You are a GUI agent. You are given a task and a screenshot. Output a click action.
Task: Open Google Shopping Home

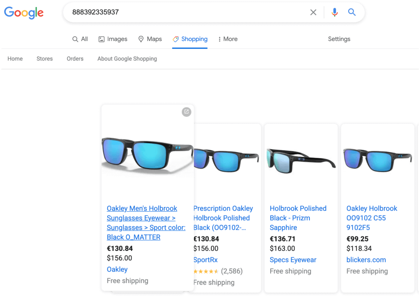[15, 59]
